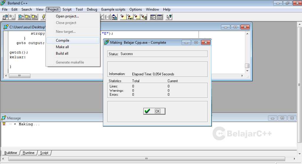
Task: Click 'Status: Success' field in dialog
Action: (158, 54)
